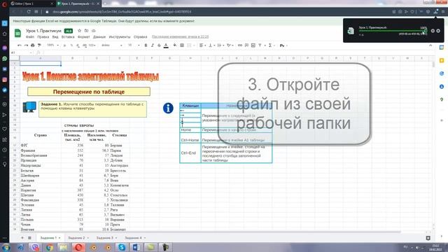Click the last edit history link
The height and width of the screenshot is (252, 448).
180,37
